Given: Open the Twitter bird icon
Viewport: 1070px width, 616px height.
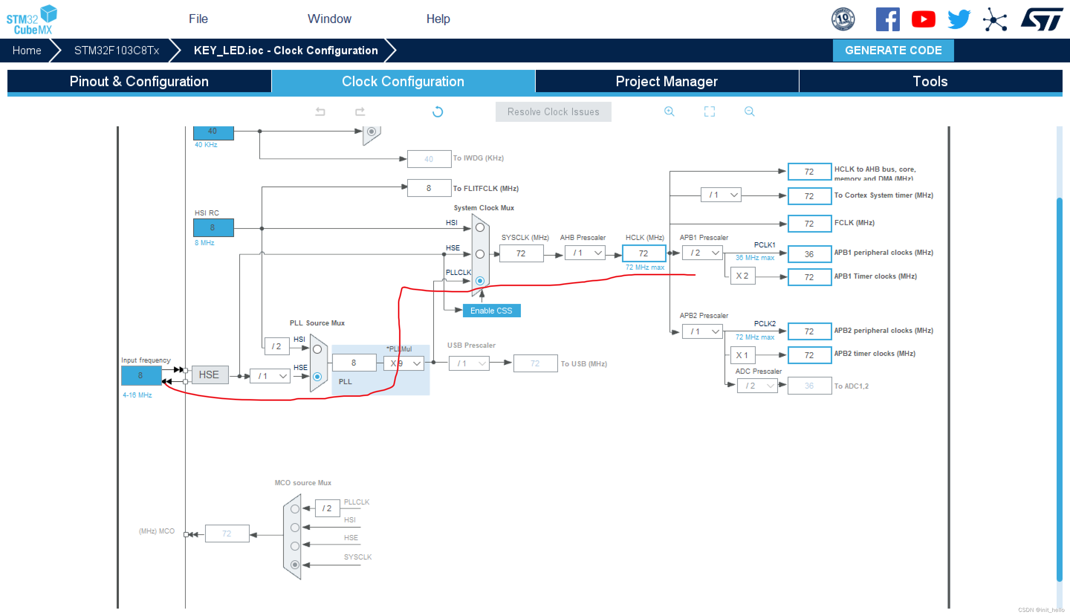Looking at the screenshot, I should [959, 19].
